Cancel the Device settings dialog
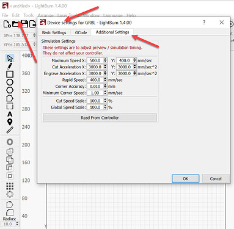Image resolution: width=234 pixels, height=229 pixels. click(216, 179)
